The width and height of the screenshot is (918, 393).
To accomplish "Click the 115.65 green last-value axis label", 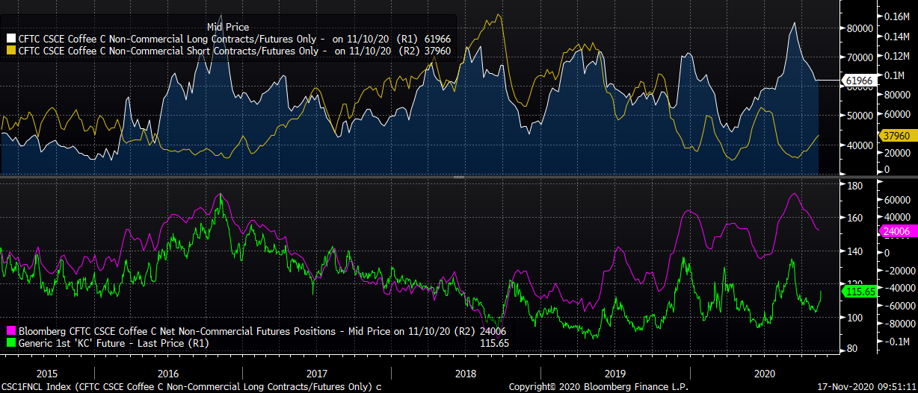I will pos(859,292).
